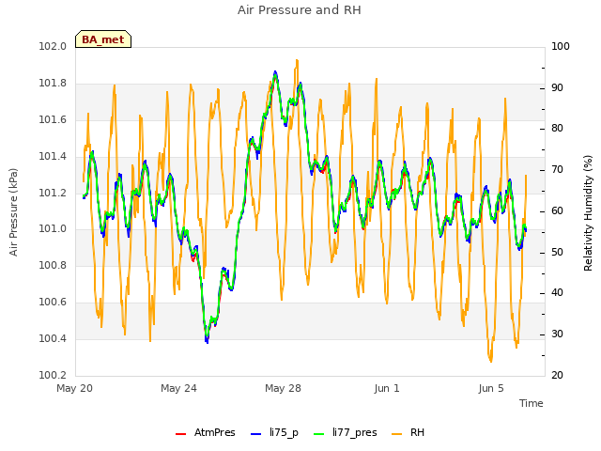Click the blue li75_p legend swatch
Image resolution: width=601 pixels, height=451 pixels.
[x=255, y=434]
